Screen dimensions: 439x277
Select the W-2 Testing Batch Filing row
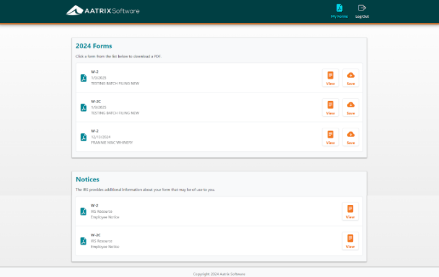[x=115, y=83]
